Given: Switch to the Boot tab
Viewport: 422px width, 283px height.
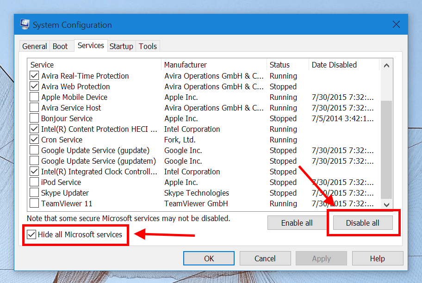Looking at the screenshot, I should pyautogui.click(x=60, y=46).
